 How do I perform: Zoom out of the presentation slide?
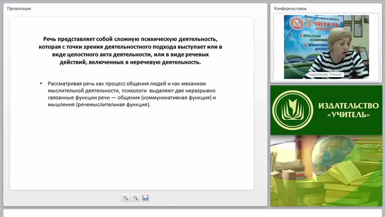tap(135, 198)
